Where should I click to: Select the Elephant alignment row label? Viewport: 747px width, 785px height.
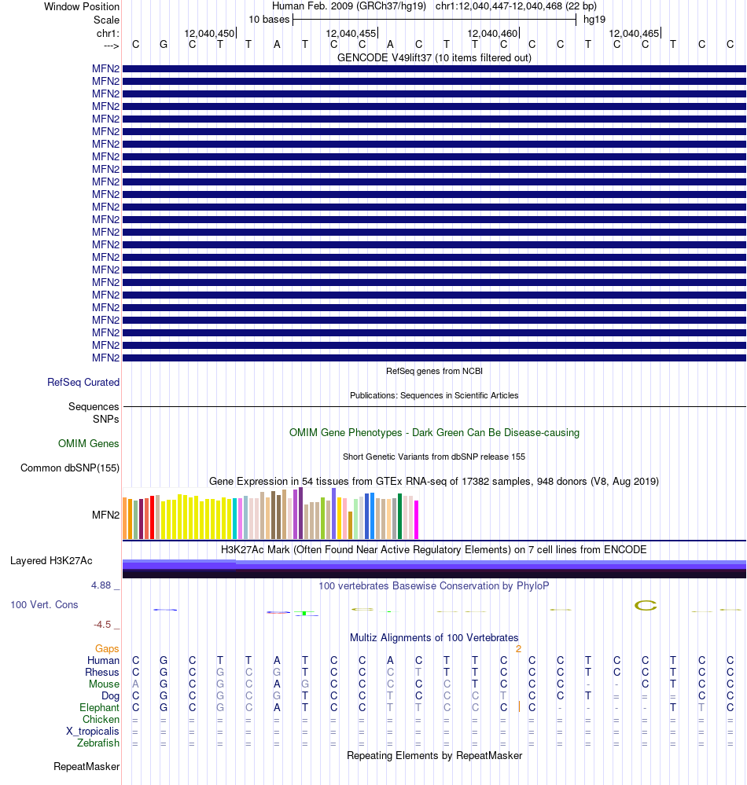click(99, 707)
